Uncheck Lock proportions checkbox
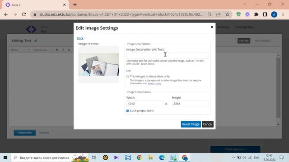 (127, 111)
